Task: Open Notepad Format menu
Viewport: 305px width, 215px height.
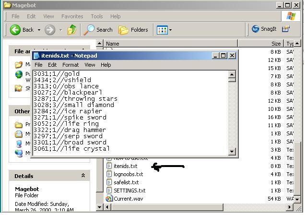Action: point(70,65)
